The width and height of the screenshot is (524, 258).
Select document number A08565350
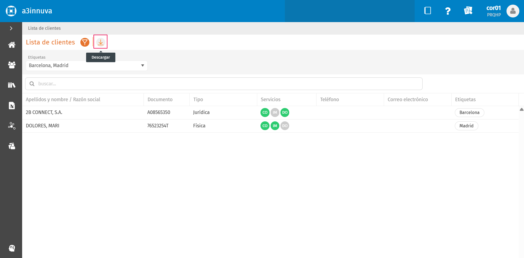coord(159,112)
